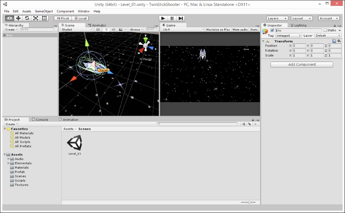Open the GameObject menu
The height and width of the screenshot is (213, 345).
(x=44, y=11)
